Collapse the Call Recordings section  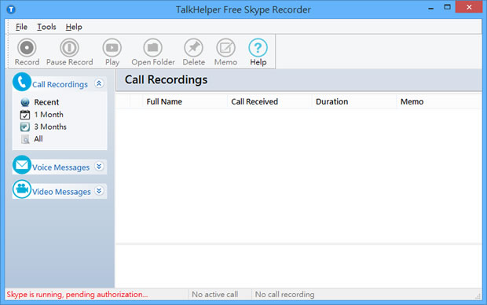tap(99, 83)
